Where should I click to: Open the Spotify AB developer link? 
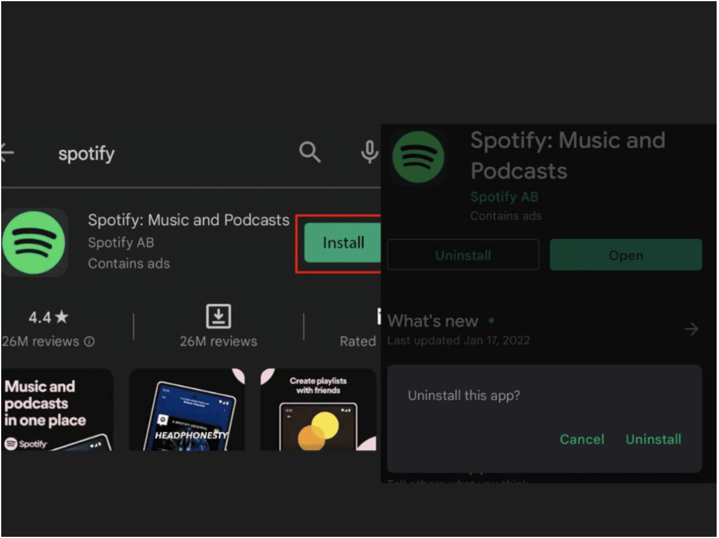click(504, 197)
